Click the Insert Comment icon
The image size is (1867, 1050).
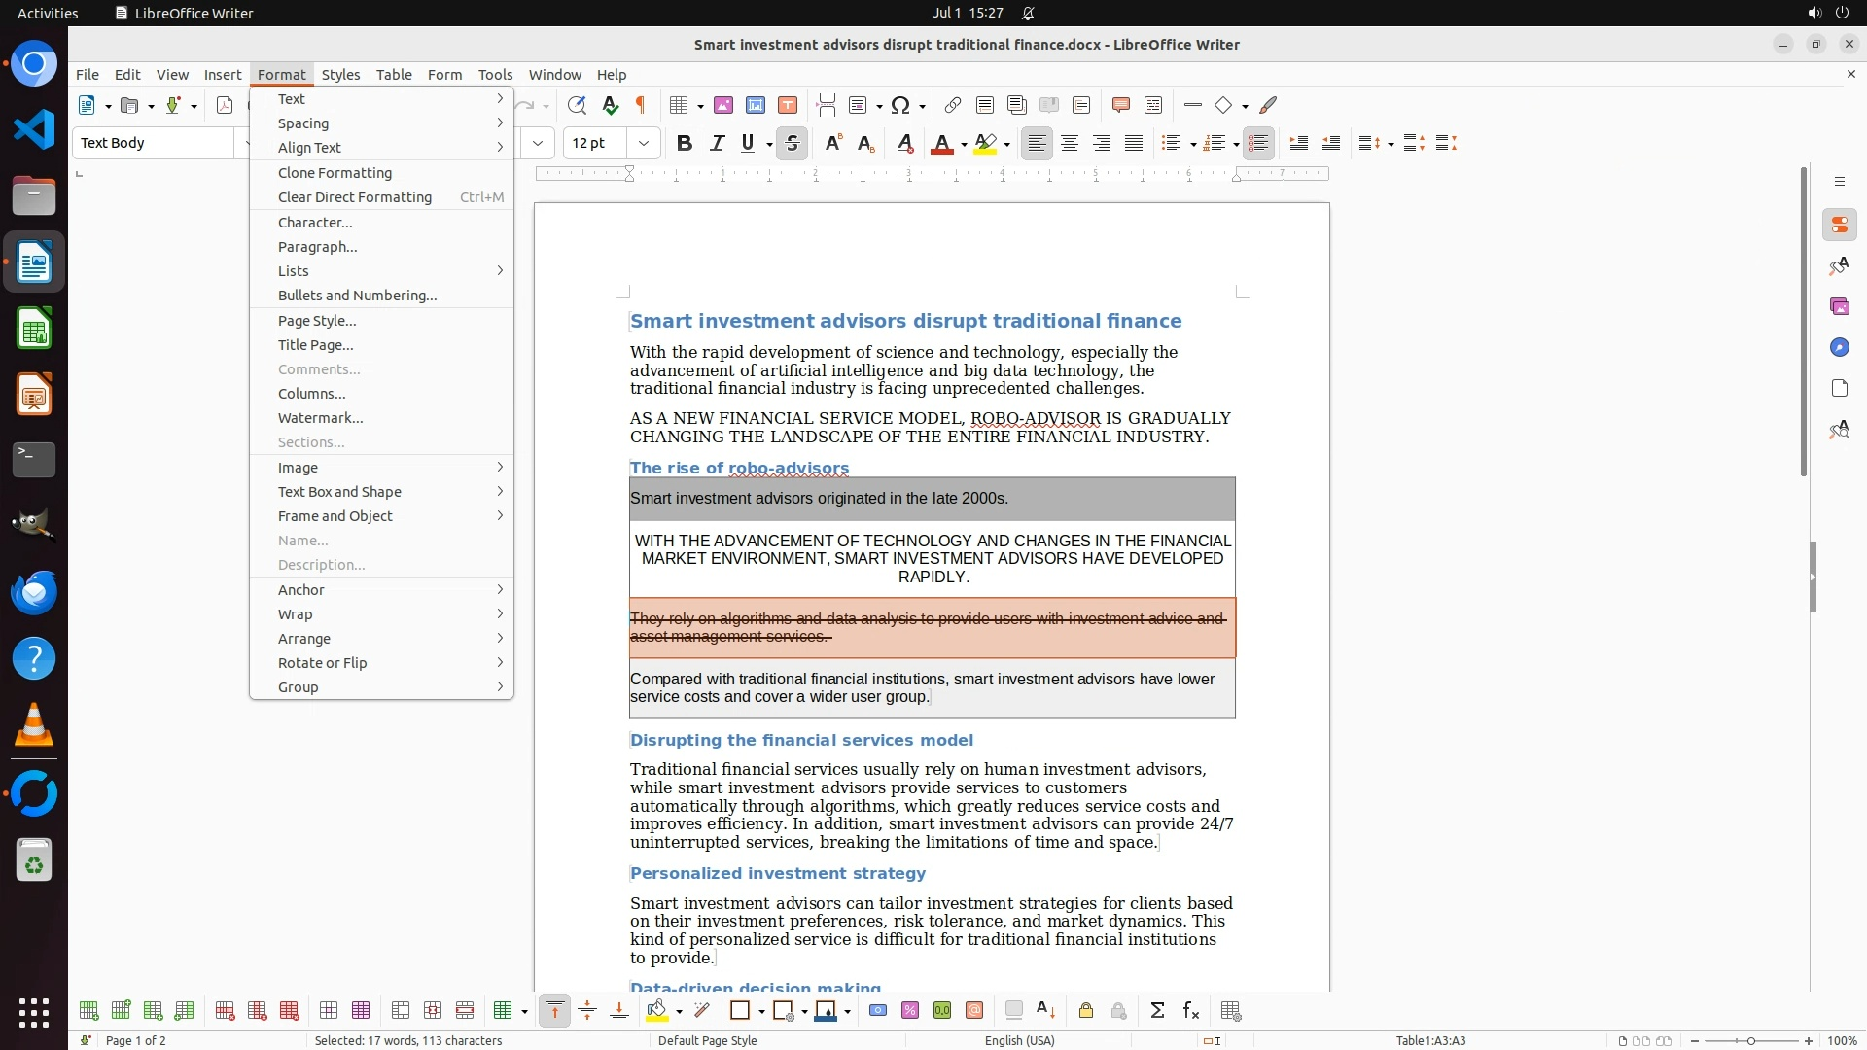point(1120,105)
